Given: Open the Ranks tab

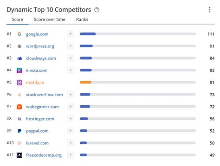Looking at the screenshot, I should pyautogui.click(x=82, y=20).
